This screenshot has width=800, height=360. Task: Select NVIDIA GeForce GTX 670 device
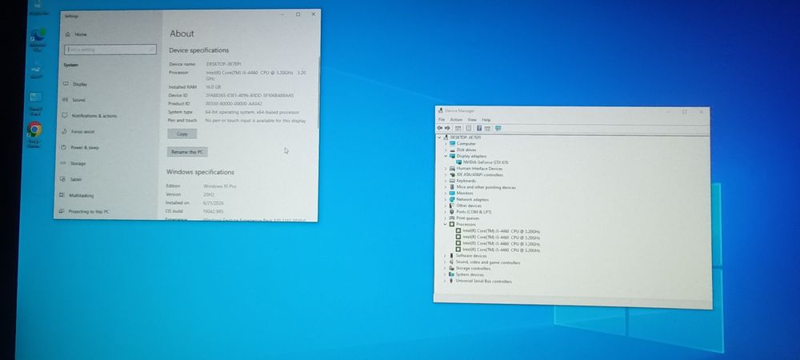click(481, 162)
